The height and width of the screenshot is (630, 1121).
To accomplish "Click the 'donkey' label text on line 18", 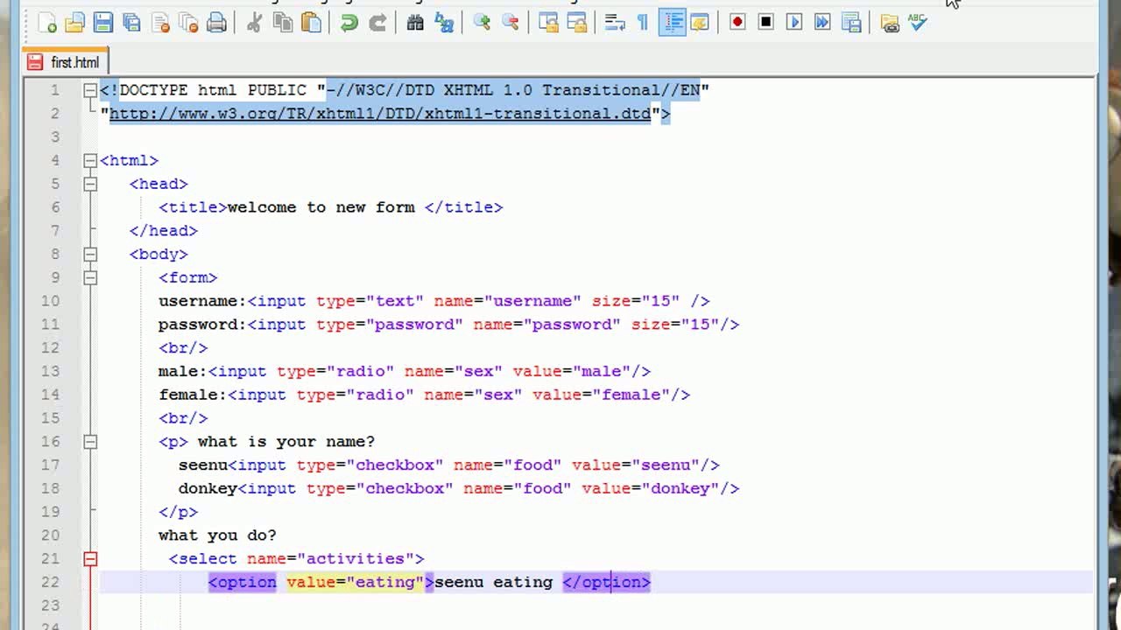I will click(208, 488).
